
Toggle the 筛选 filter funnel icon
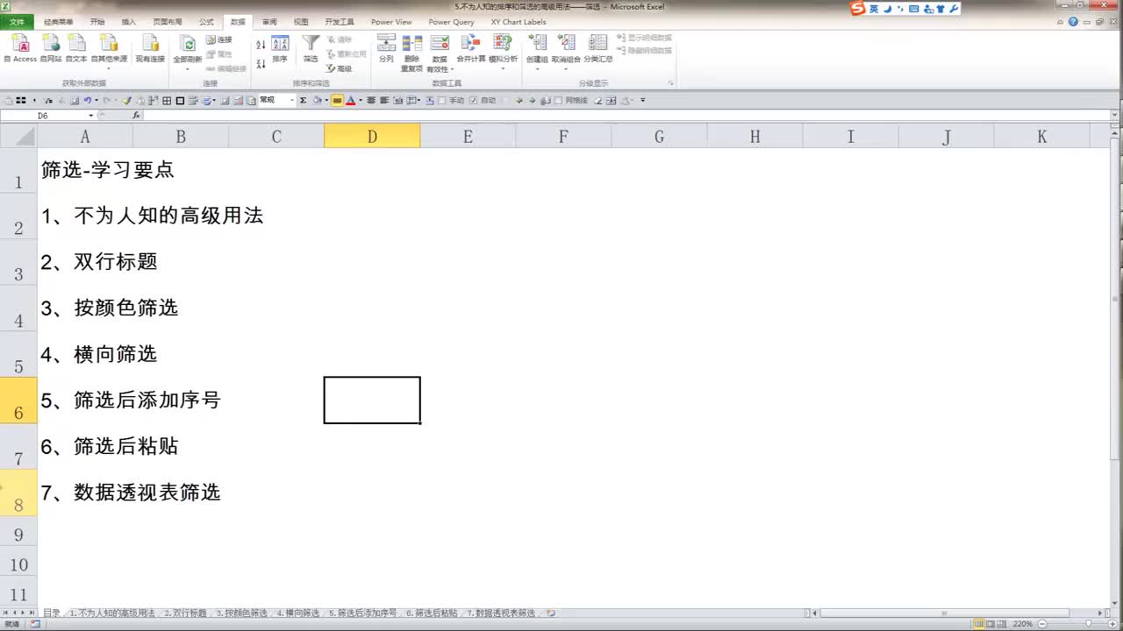tap(311, 49)
